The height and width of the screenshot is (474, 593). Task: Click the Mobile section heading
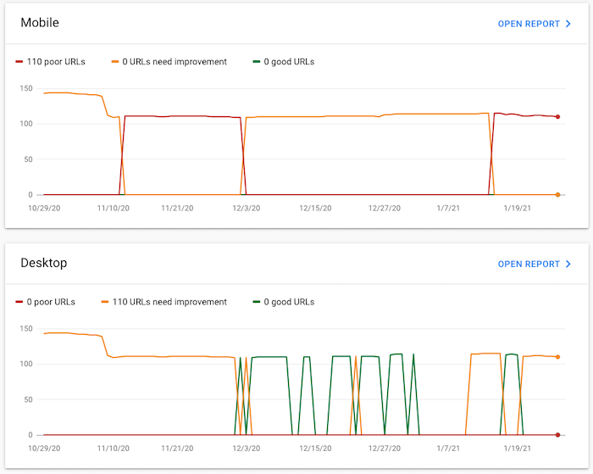click(40, 23)
